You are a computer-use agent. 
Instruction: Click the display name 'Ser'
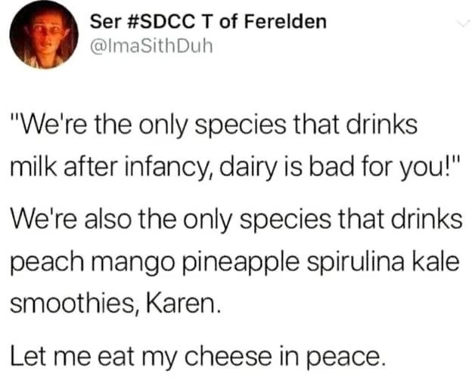[105, 22]
